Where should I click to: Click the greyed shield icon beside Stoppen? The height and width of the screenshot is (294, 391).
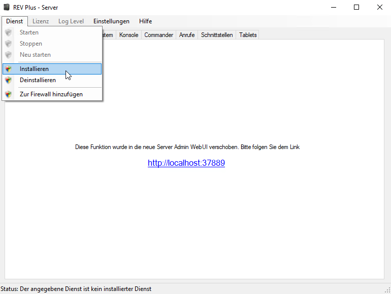pos(8,44)
